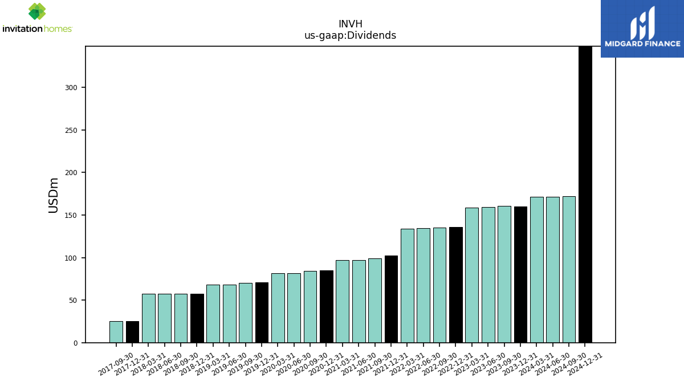Select the black bar for 2022-12-31
Viewport: 684px width, 385px height.
(x=456, y=285)
